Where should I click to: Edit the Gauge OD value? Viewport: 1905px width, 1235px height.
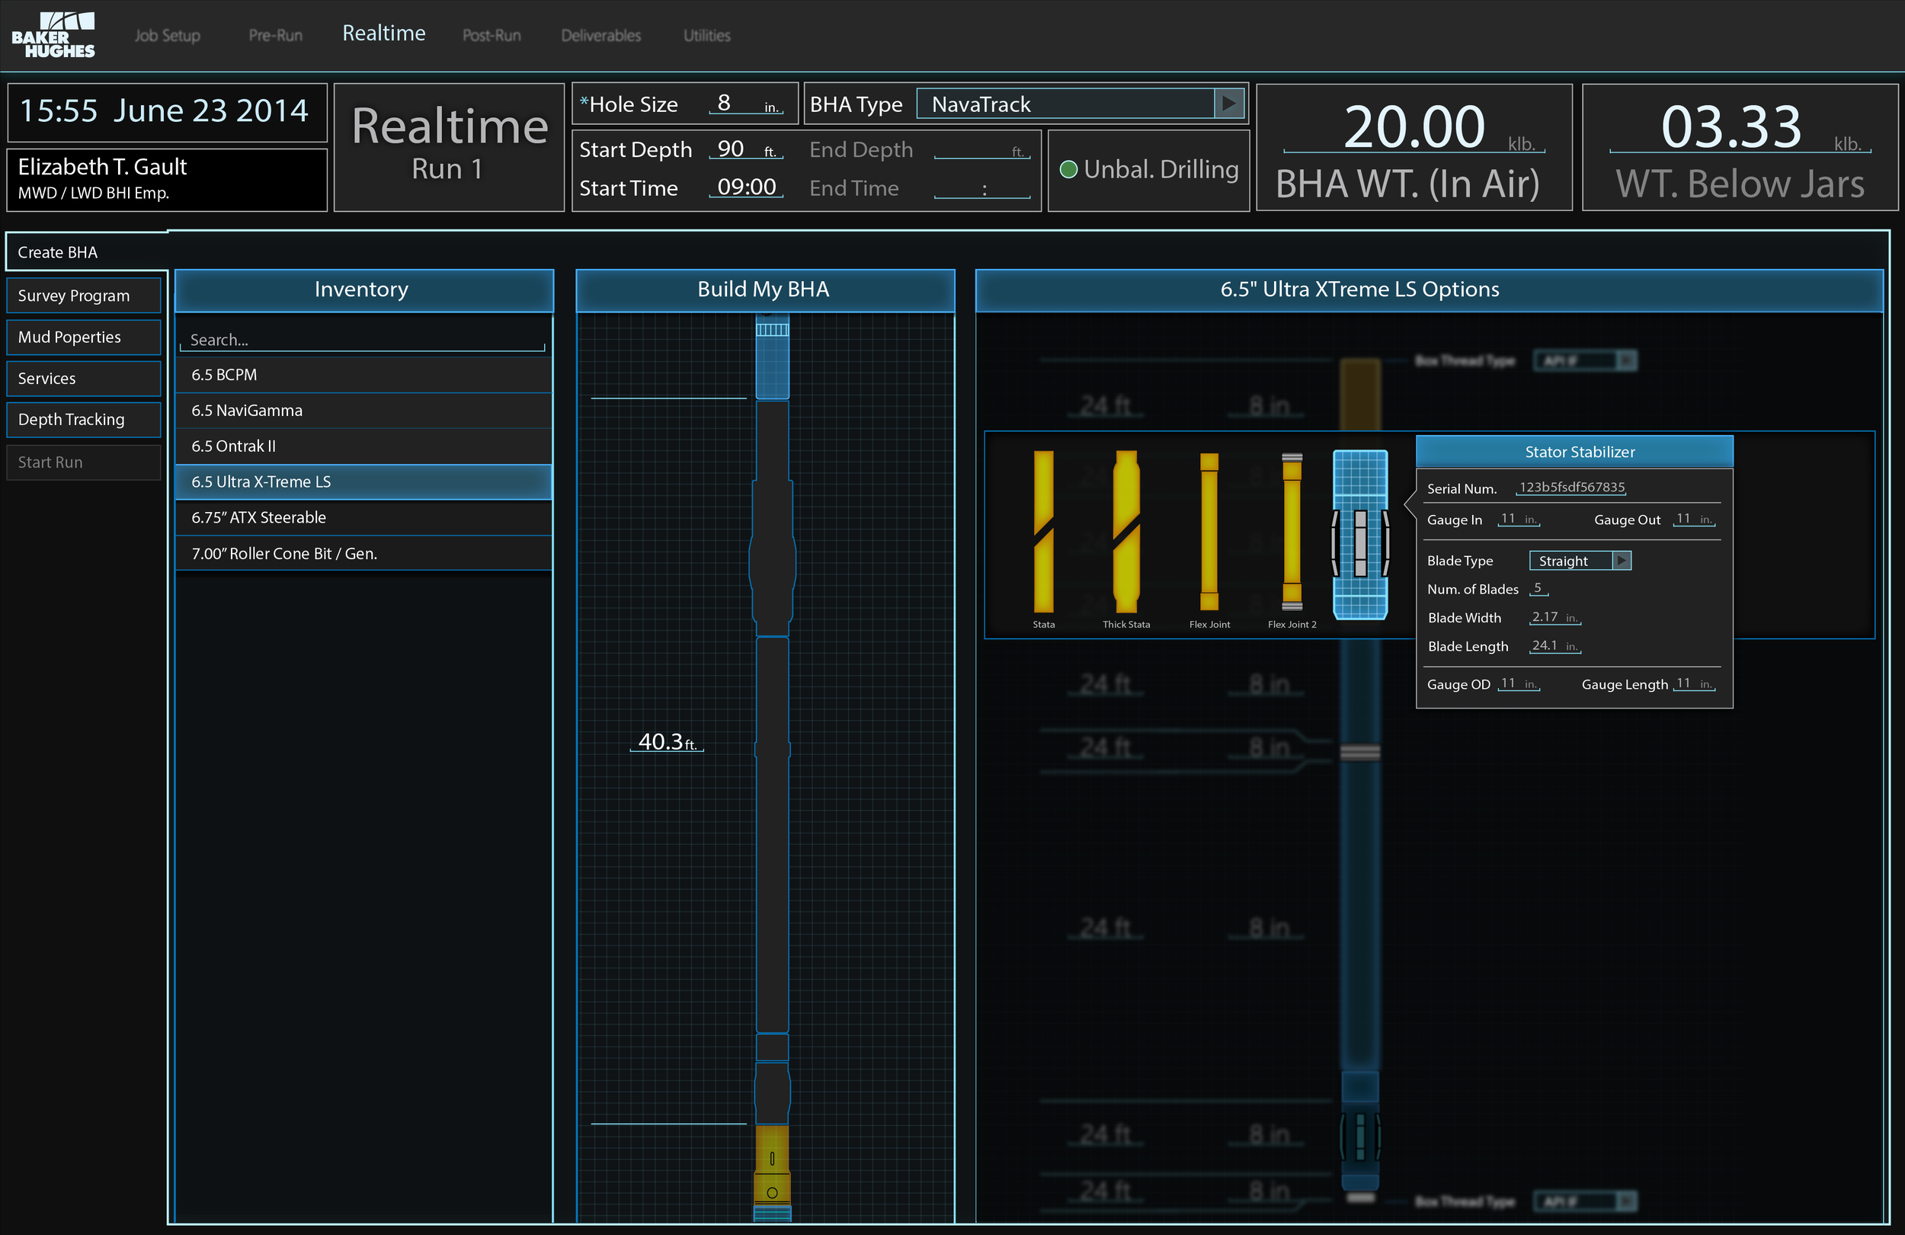[x=1519, y=683]
